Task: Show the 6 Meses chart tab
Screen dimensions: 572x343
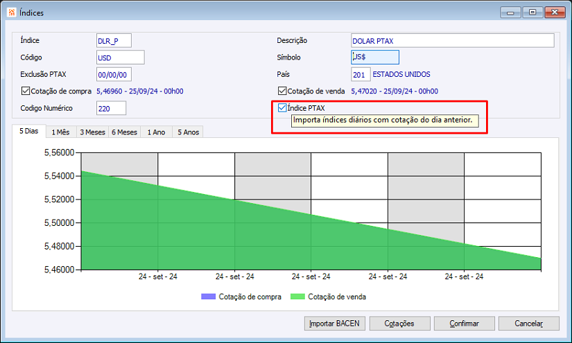Action: pyautogui.click(x=124, y=132)
